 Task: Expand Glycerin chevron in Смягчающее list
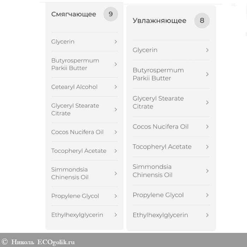[115, 42]
